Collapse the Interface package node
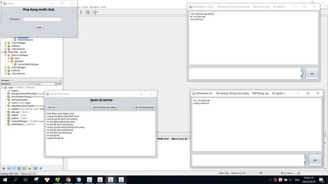This screenshot has height=184, width=328. tap(9, 61)
